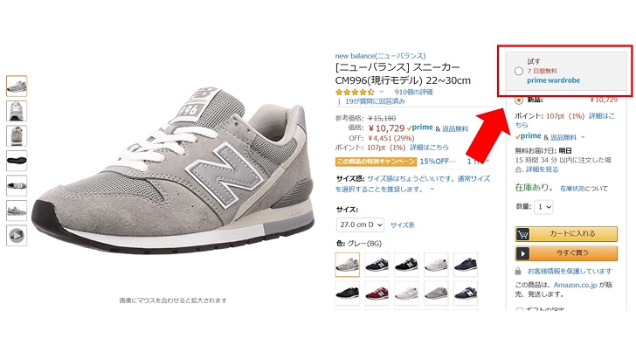This screenshot has height=359, width=636.
Task: Click the カートに入れる add-to-cart button
Action: pyautogui.click(x=566, y=234)
